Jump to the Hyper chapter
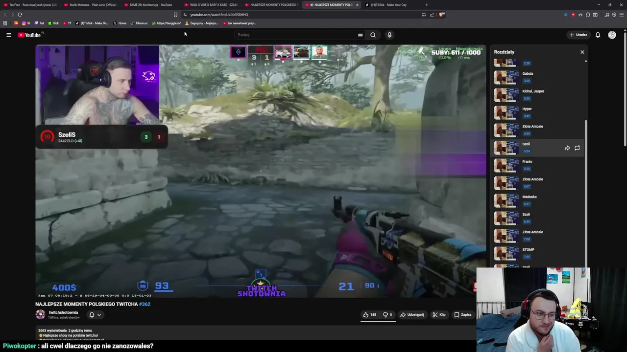The image size is (627, 352). click(x=539, y=112)
